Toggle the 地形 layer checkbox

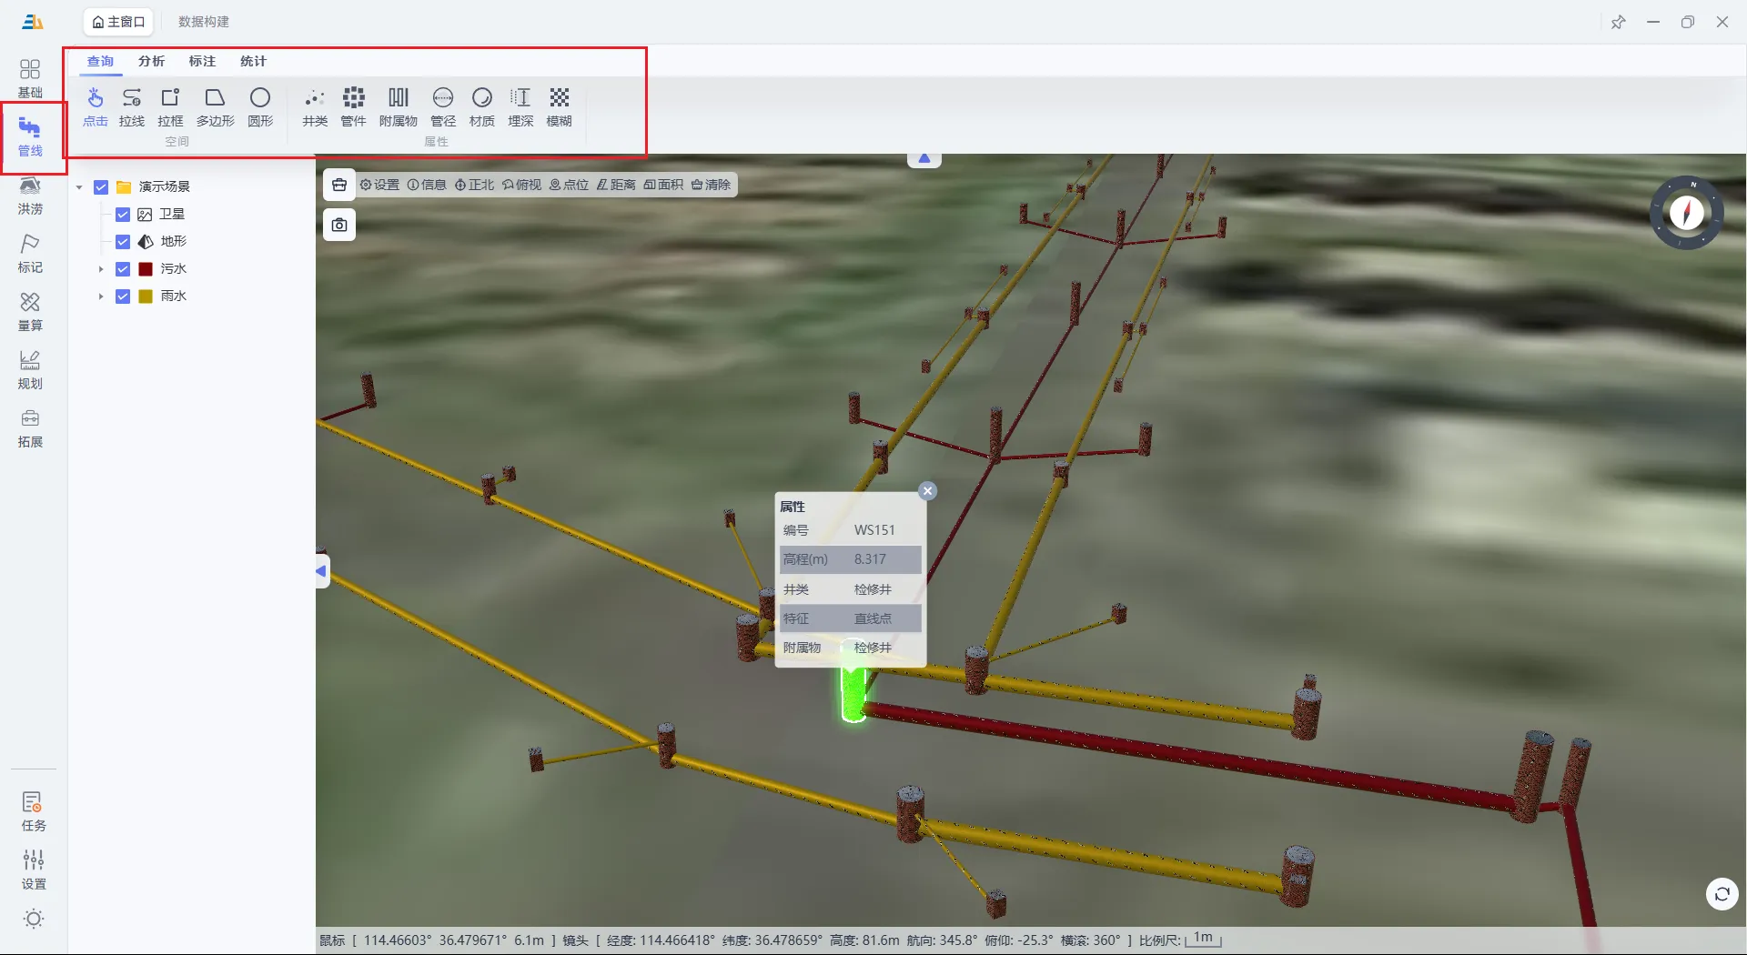(x=123, y=242)
